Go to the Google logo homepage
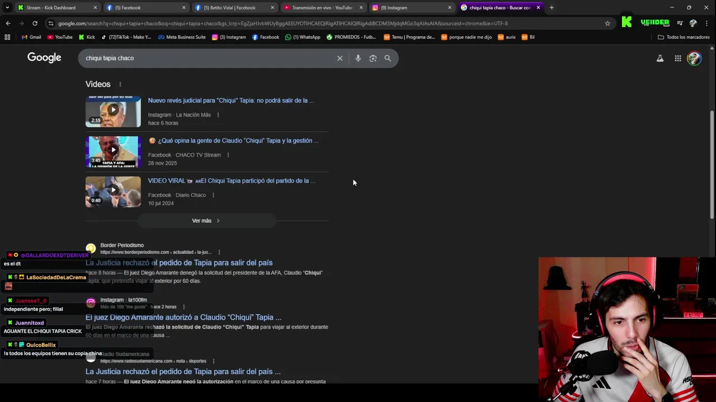Screen dimensions: 716x402 (44, 58)
